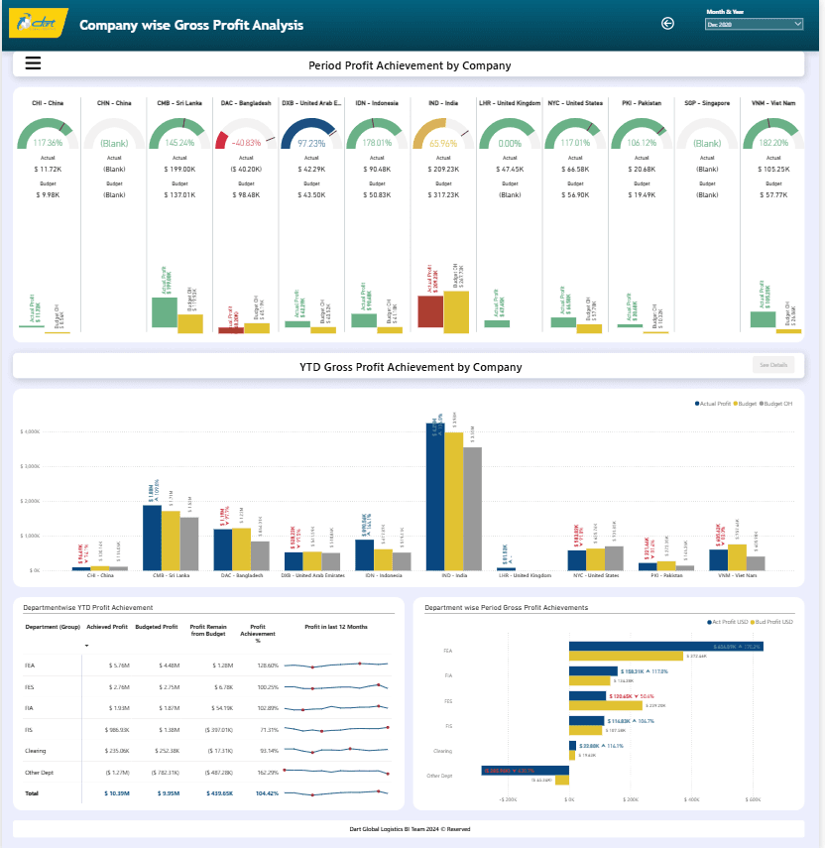
Task: Click the IND - India actual value $ 209.23K
Action: [443, 170]
